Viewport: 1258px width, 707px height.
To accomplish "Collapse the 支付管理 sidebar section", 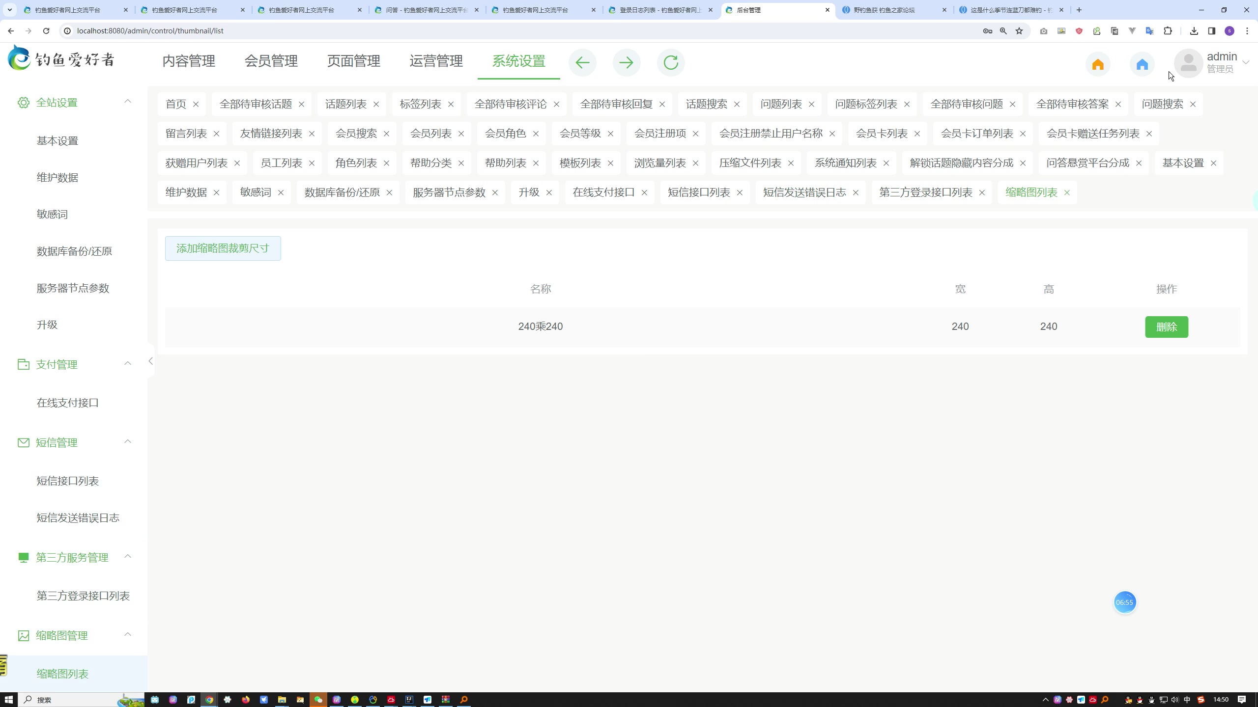I will (128, 363).
